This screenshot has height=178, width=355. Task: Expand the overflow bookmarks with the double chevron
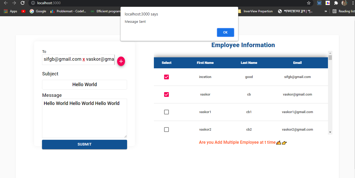tap(326, 11)
